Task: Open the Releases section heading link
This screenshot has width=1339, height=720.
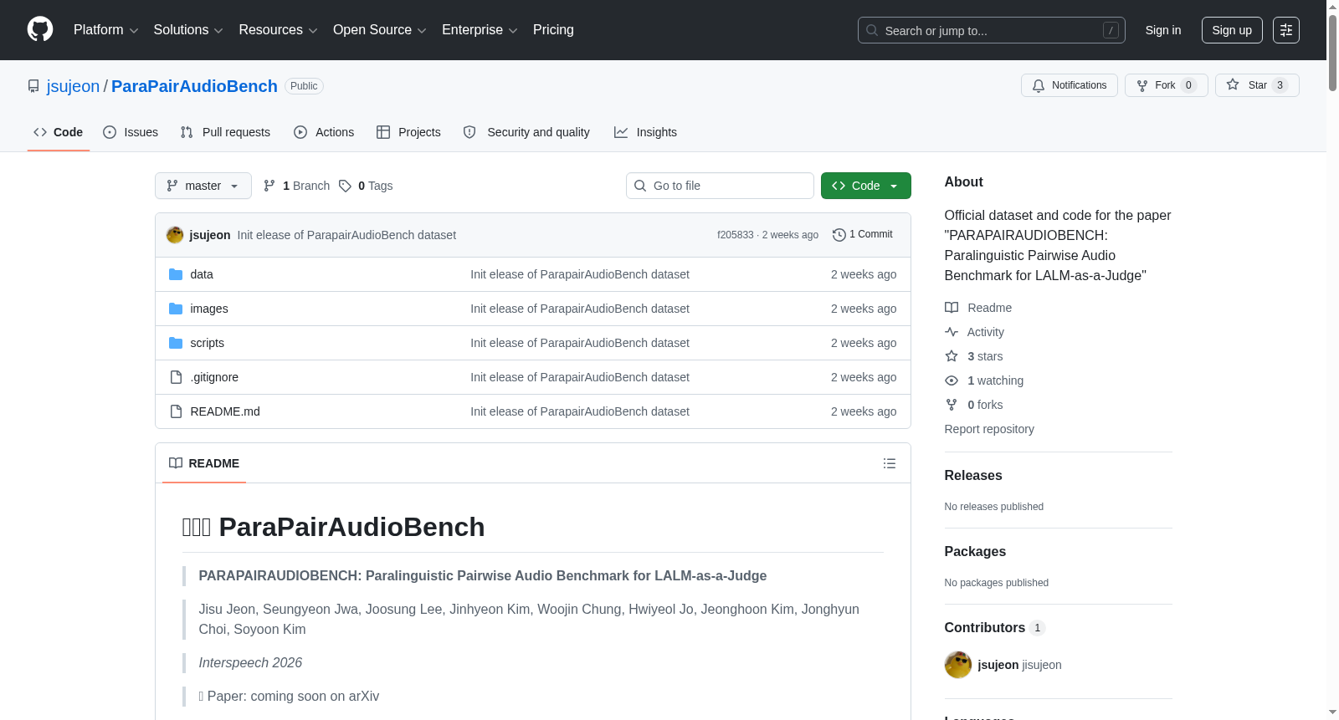Action: pyautogui.click(x=973, y=475)
